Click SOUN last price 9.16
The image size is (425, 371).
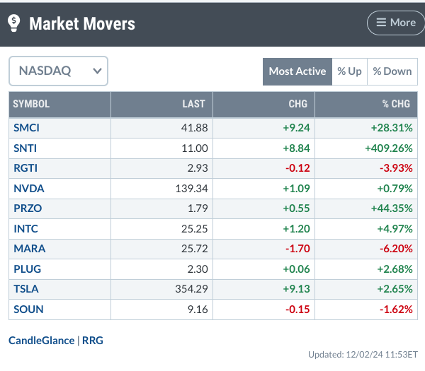[198, 310]
